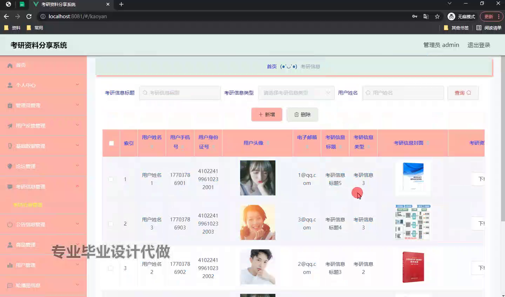Open the 论坛管理 sidebar menu
Image resolution: width=505 pixels, height=297 pixels.
click(x=43, y=166)
